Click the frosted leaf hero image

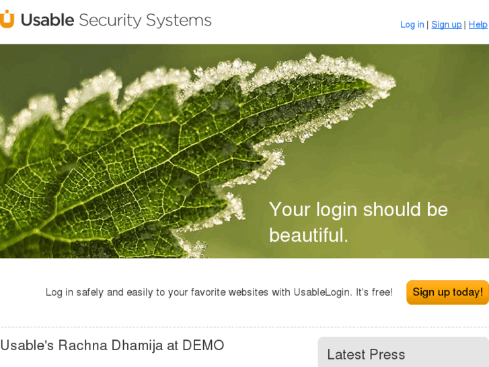[244, 151]
